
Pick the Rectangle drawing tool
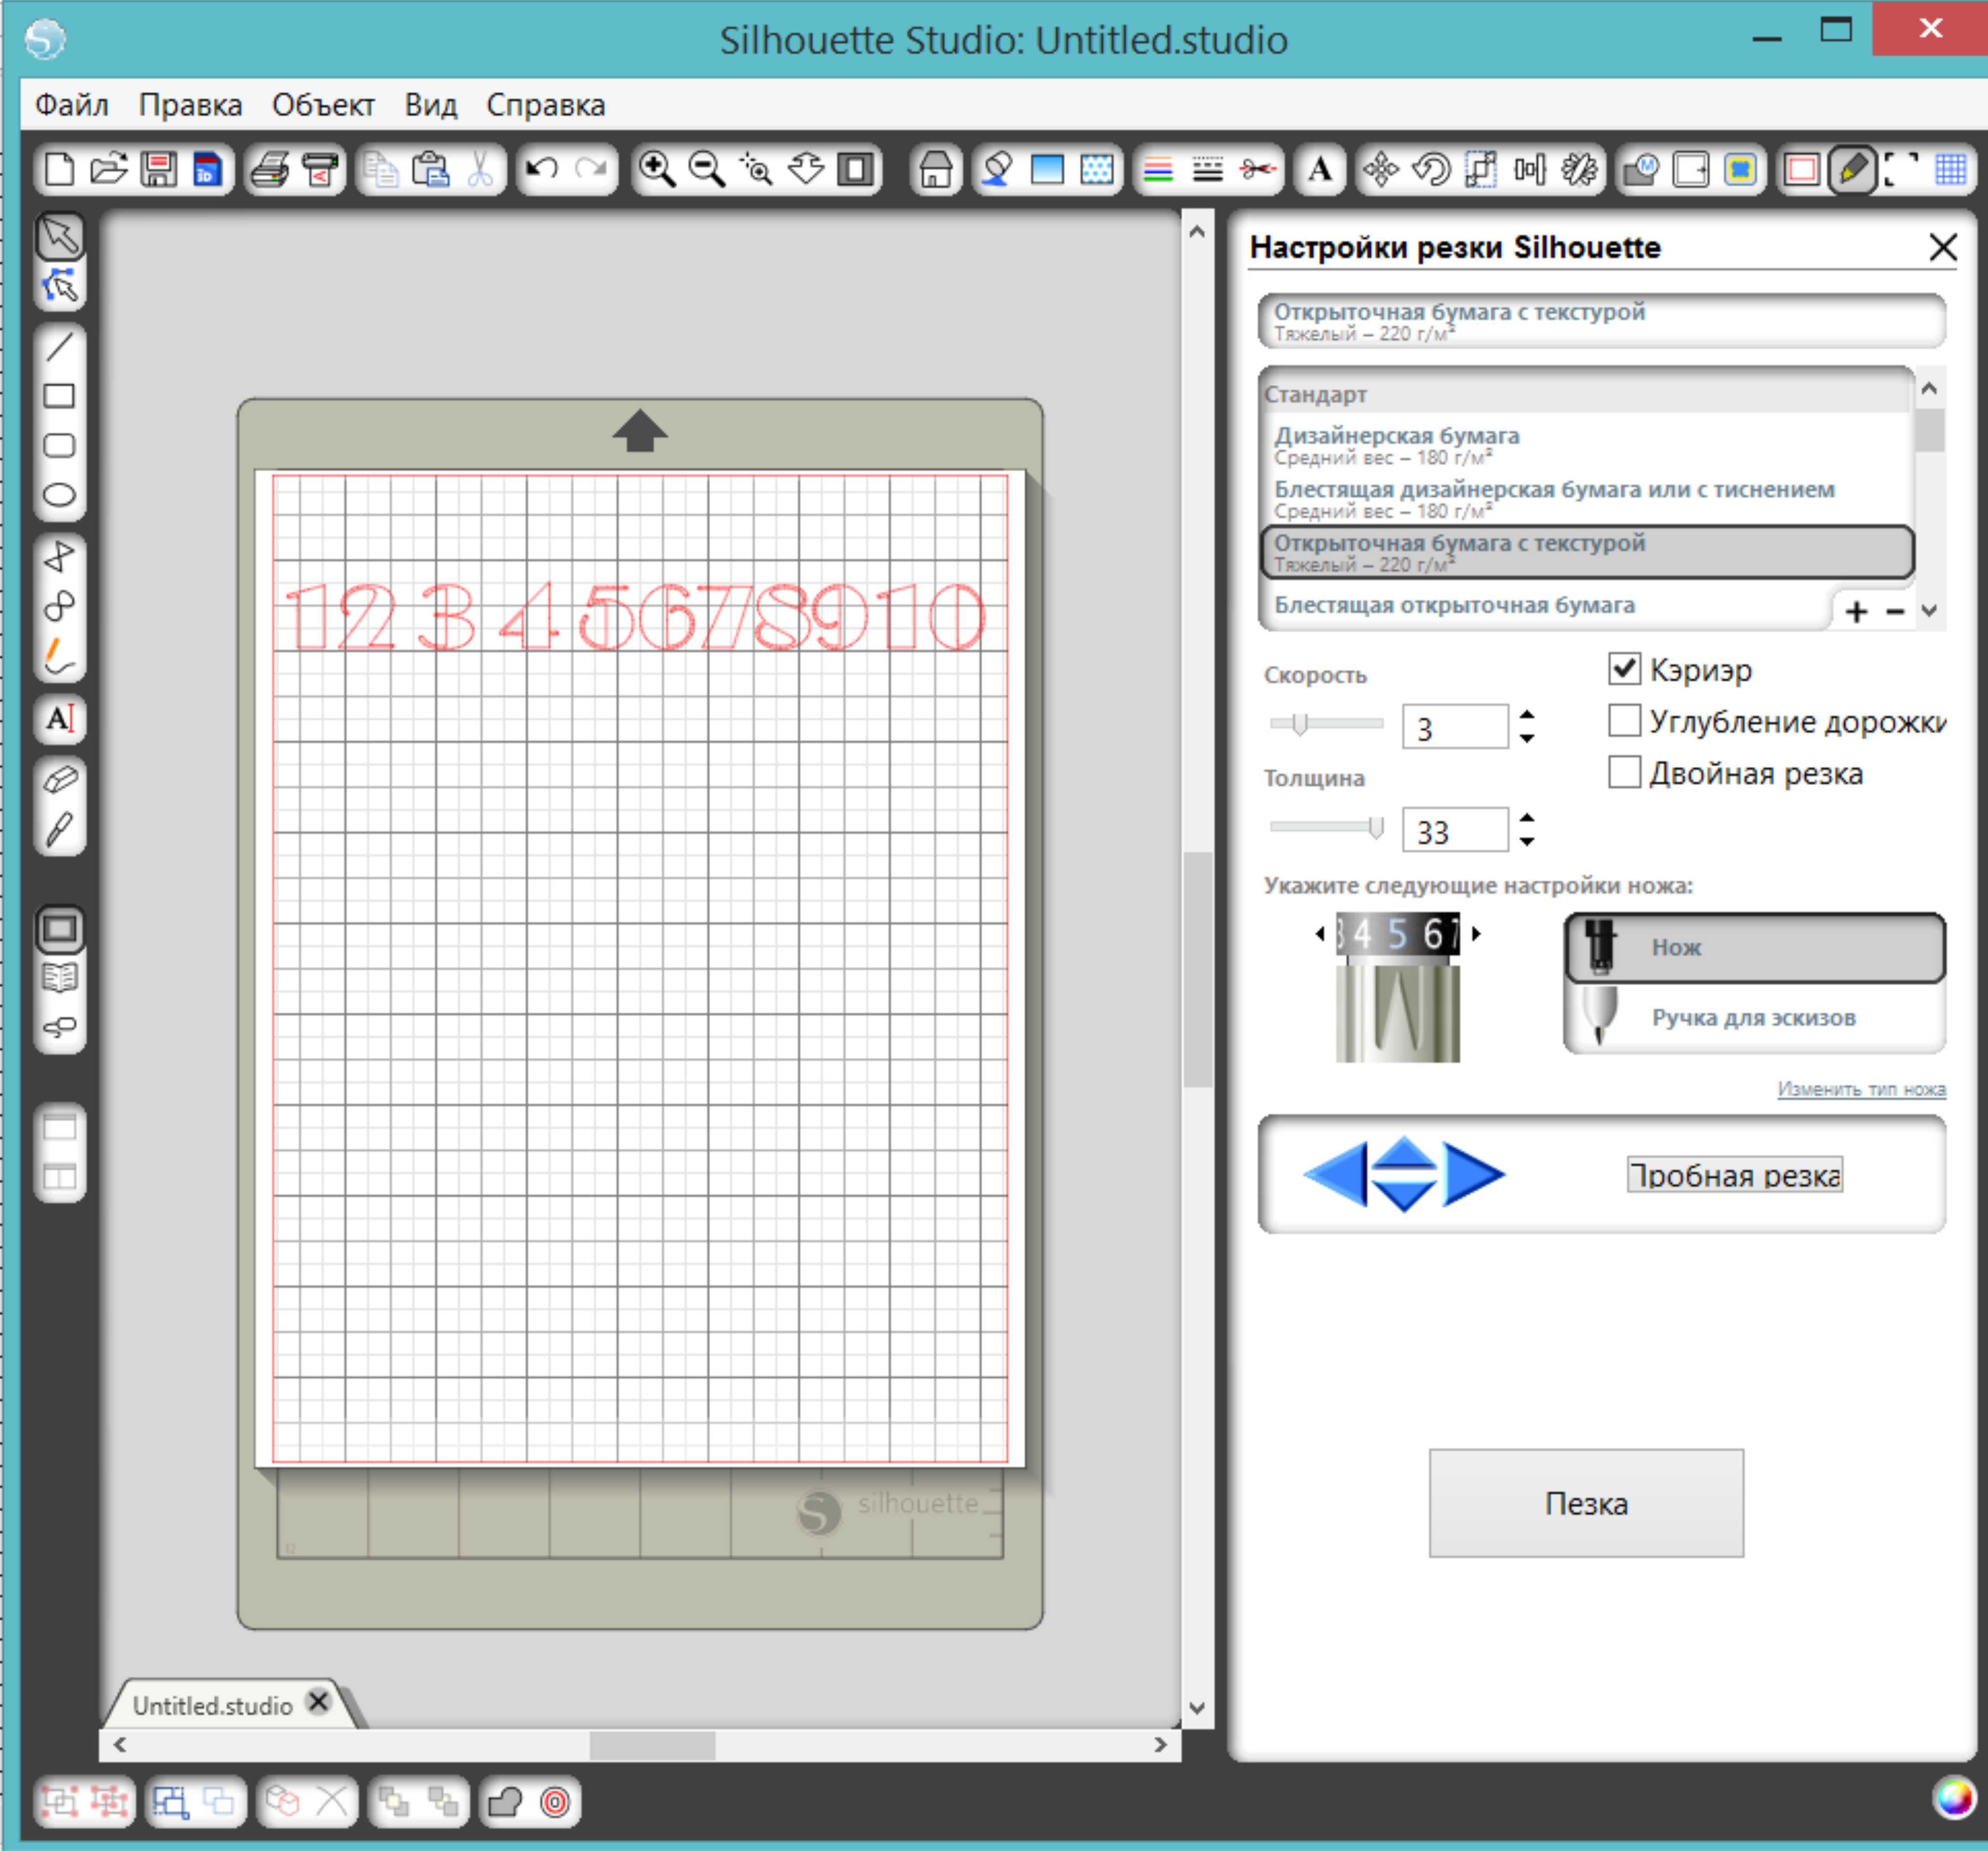coord(60,396)
